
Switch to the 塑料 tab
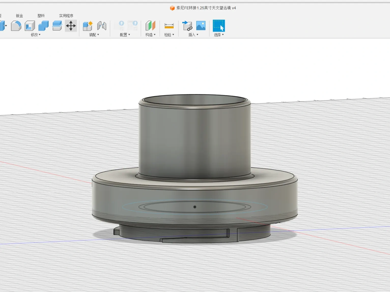click(x=41, y=16)
